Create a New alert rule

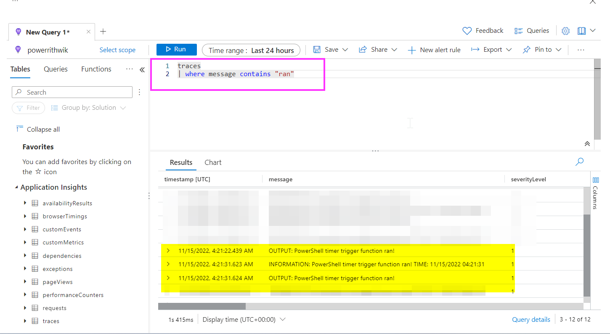coord(434,50)
